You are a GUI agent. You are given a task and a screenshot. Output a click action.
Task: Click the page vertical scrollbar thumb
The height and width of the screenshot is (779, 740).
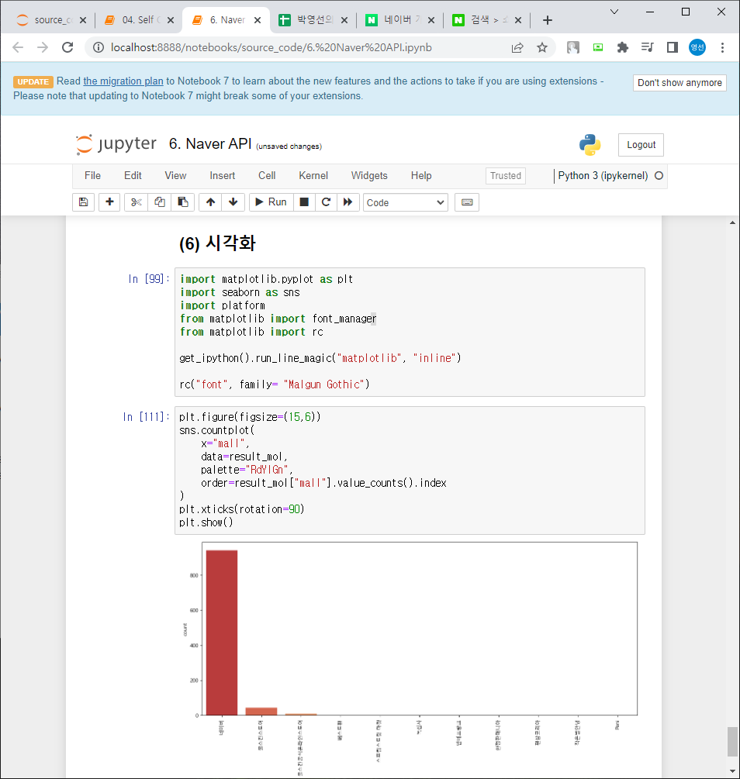pos(732,741)
